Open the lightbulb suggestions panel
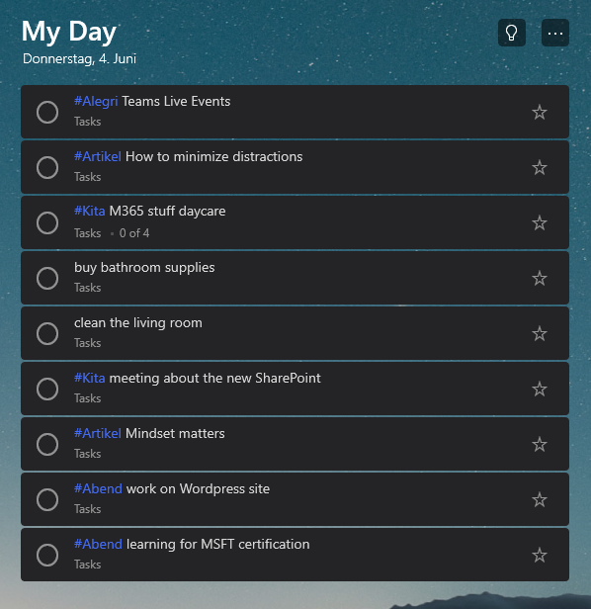591x609 pixels. (x=512, y=33)
